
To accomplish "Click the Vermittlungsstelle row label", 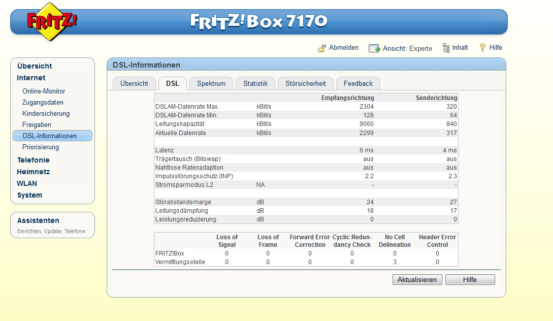I will click(180, 262).
